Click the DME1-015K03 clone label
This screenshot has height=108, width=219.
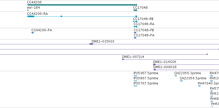click(x=103, y=41)
